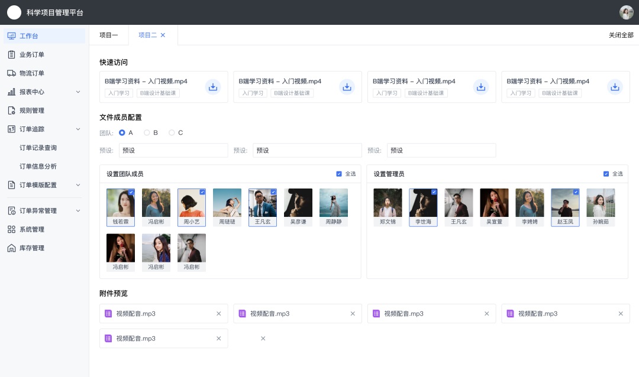Open the 工作台 sidebar icon
Screen dimensions: 639x377
point(11,36)
